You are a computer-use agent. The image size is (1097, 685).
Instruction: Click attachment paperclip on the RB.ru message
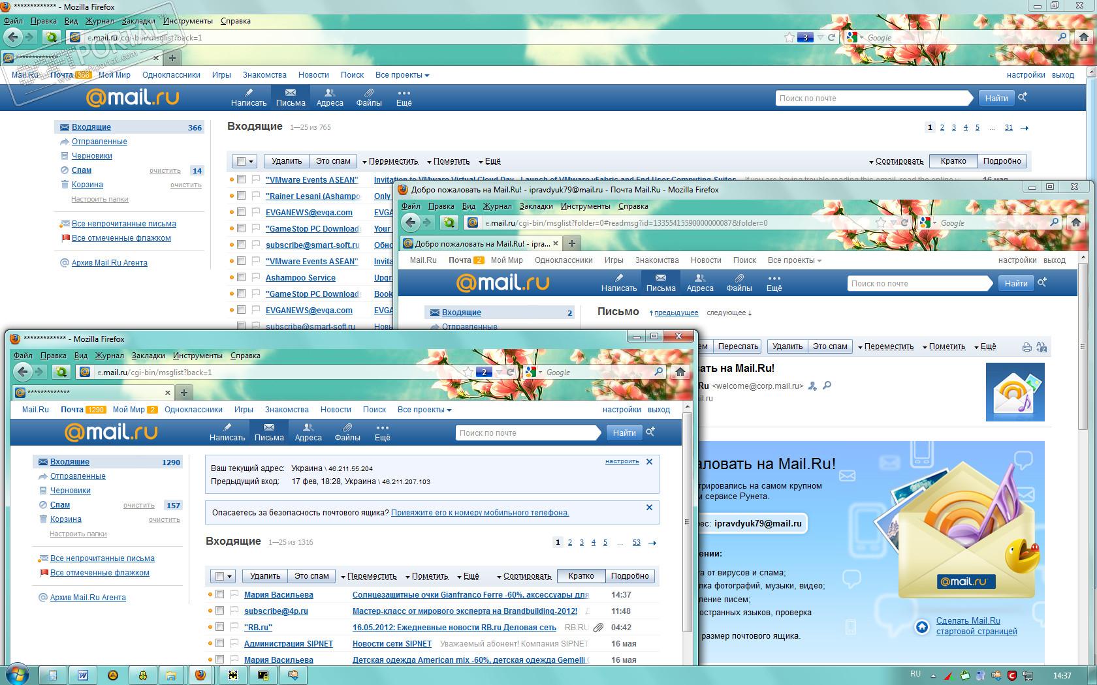(598, 628)
